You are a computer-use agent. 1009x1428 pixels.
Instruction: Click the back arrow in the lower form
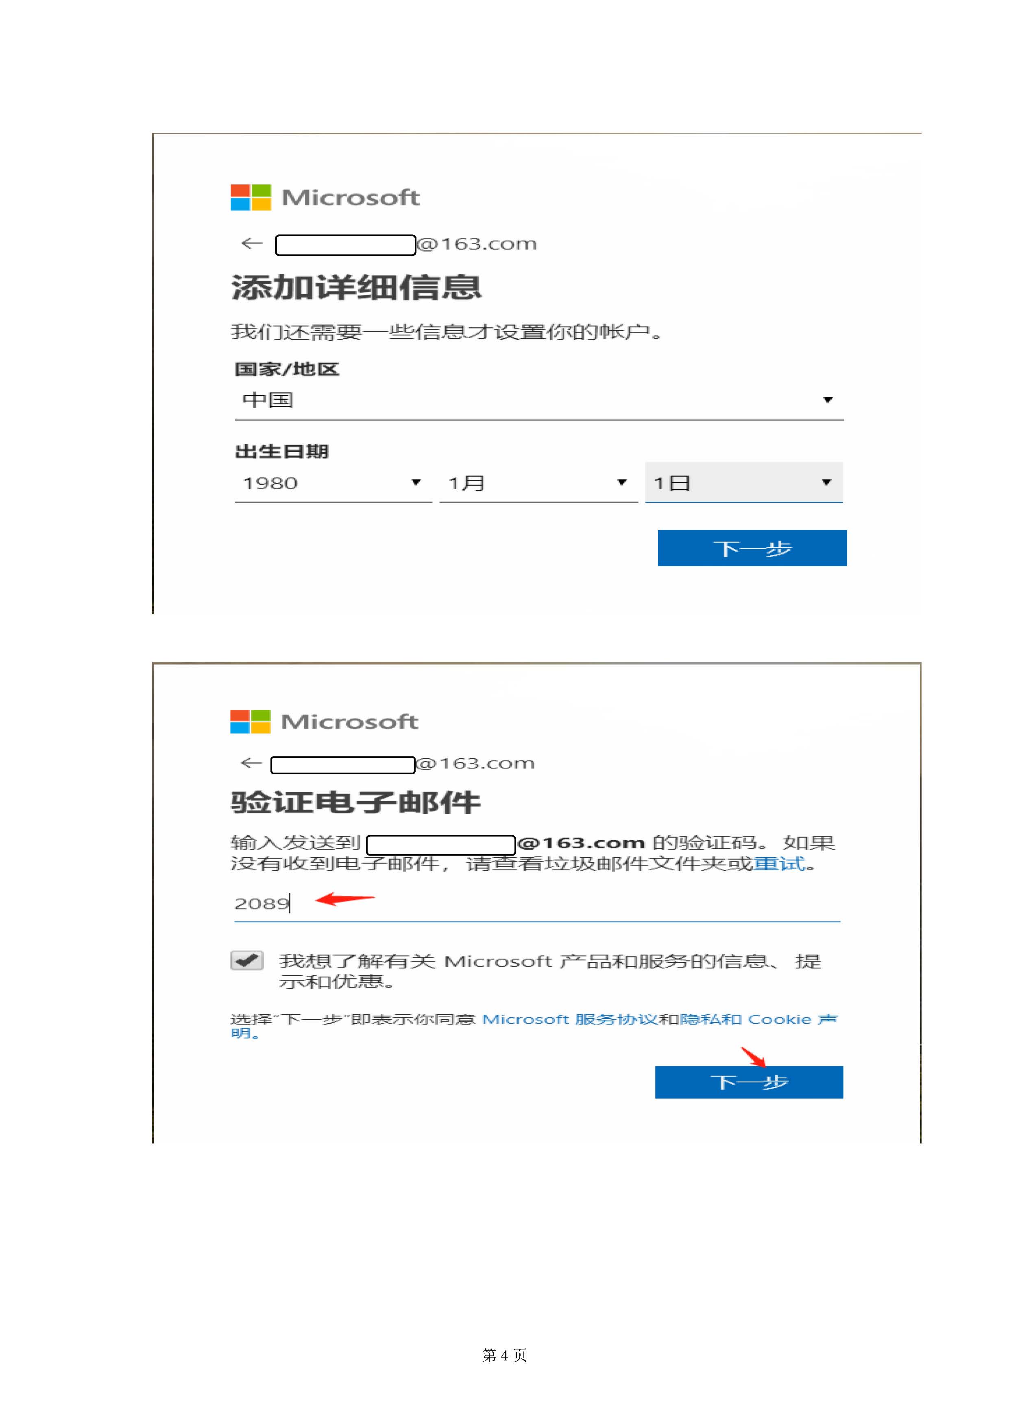click(251, 762)
